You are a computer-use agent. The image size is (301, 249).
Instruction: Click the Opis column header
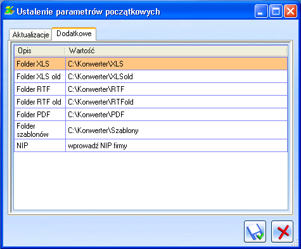[x=39, y=51]
